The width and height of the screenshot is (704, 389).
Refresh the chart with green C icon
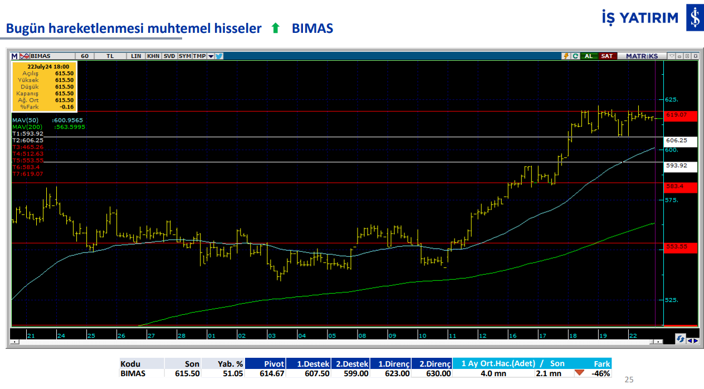coord(575,56)
